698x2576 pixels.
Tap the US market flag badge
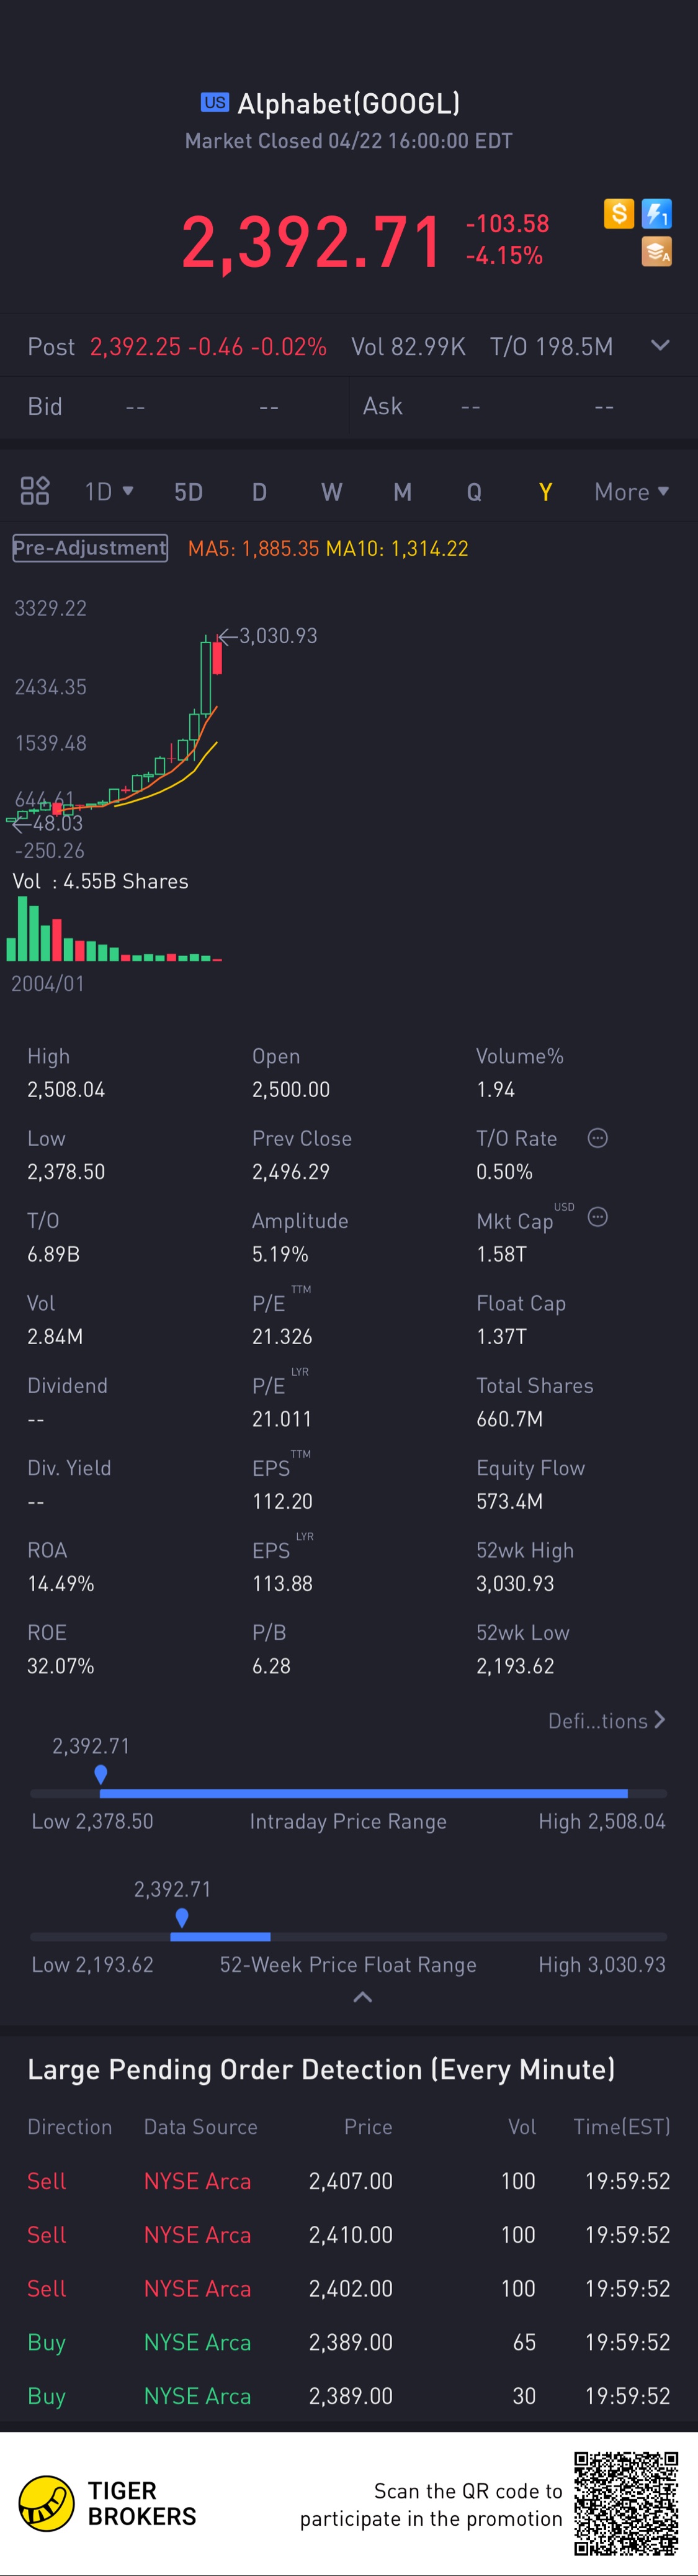click(215, 102)
